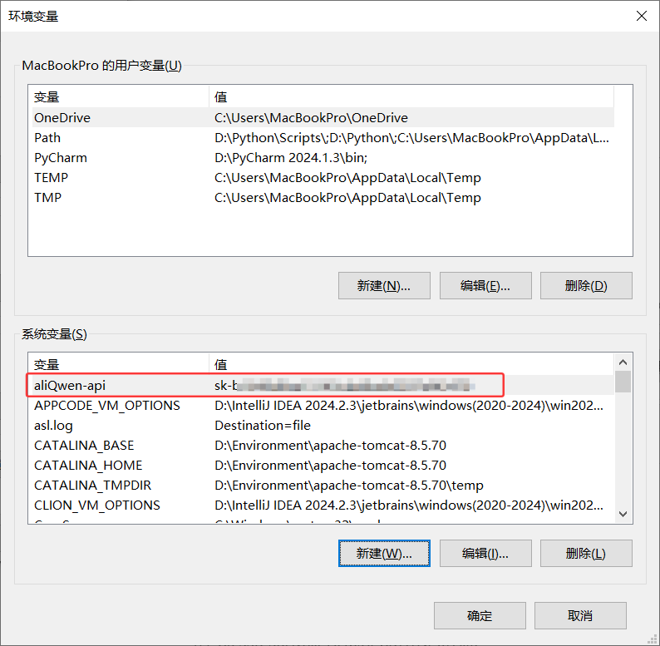660x646 pixels.
Task: Select the OneDrive user variable row
Action: tap(62, 118)
